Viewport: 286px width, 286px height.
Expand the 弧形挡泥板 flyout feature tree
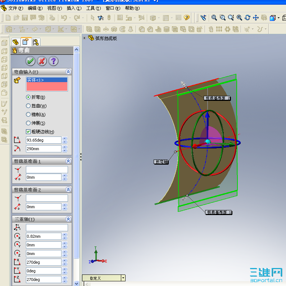click(x=84, y=38)
